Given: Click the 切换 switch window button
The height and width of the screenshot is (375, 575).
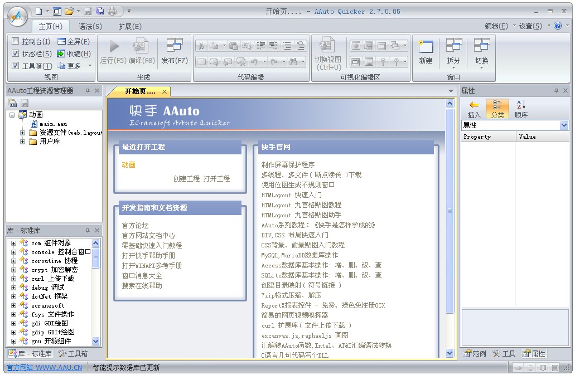Looking at the screenshot, I should (x=481, y=53).
